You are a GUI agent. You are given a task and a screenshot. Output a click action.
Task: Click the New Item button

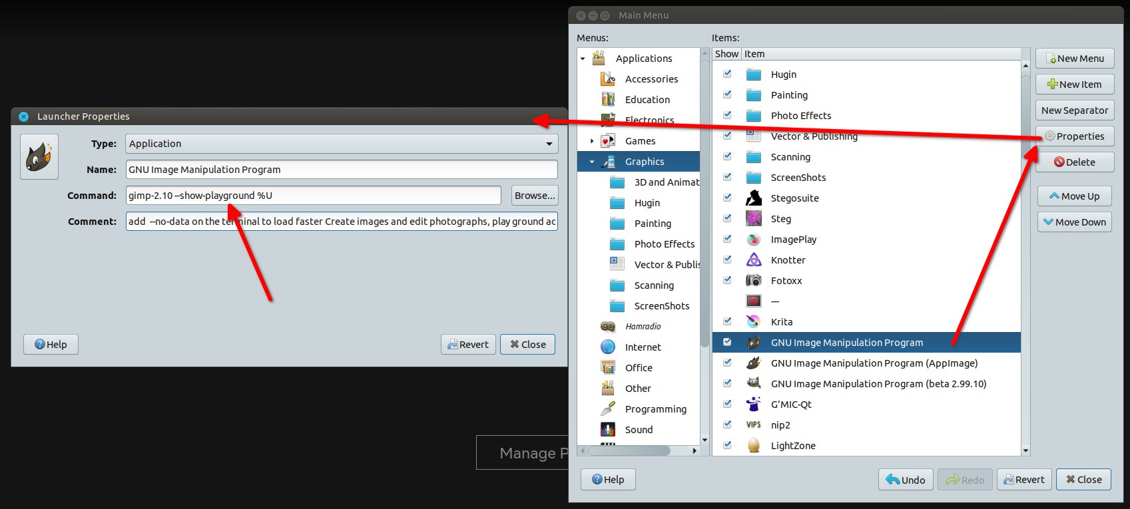coord(1075,85)
